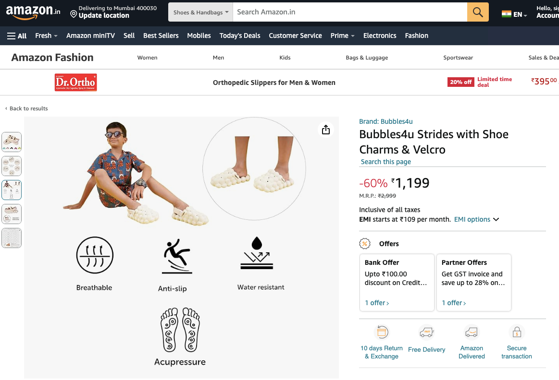Click the Amazon Delivered box icon
Viewport: 559px width, 380px height.
click(x=472, y=332)
